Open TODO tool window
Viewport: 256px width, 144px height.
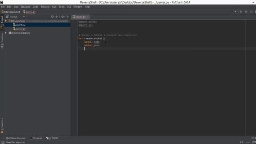click(x=52, y=138)
